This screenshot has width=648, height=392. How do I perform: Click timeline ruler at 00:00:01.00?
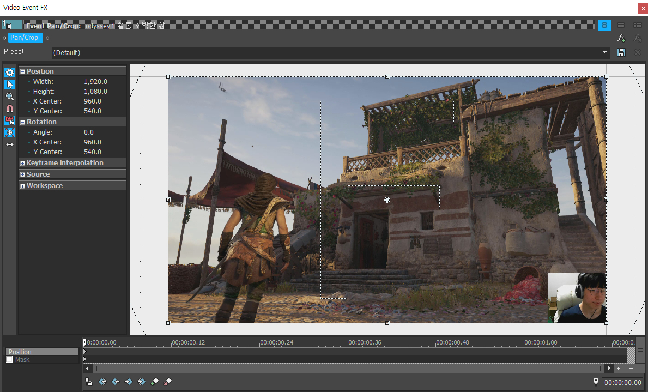[x=540, y=343]
